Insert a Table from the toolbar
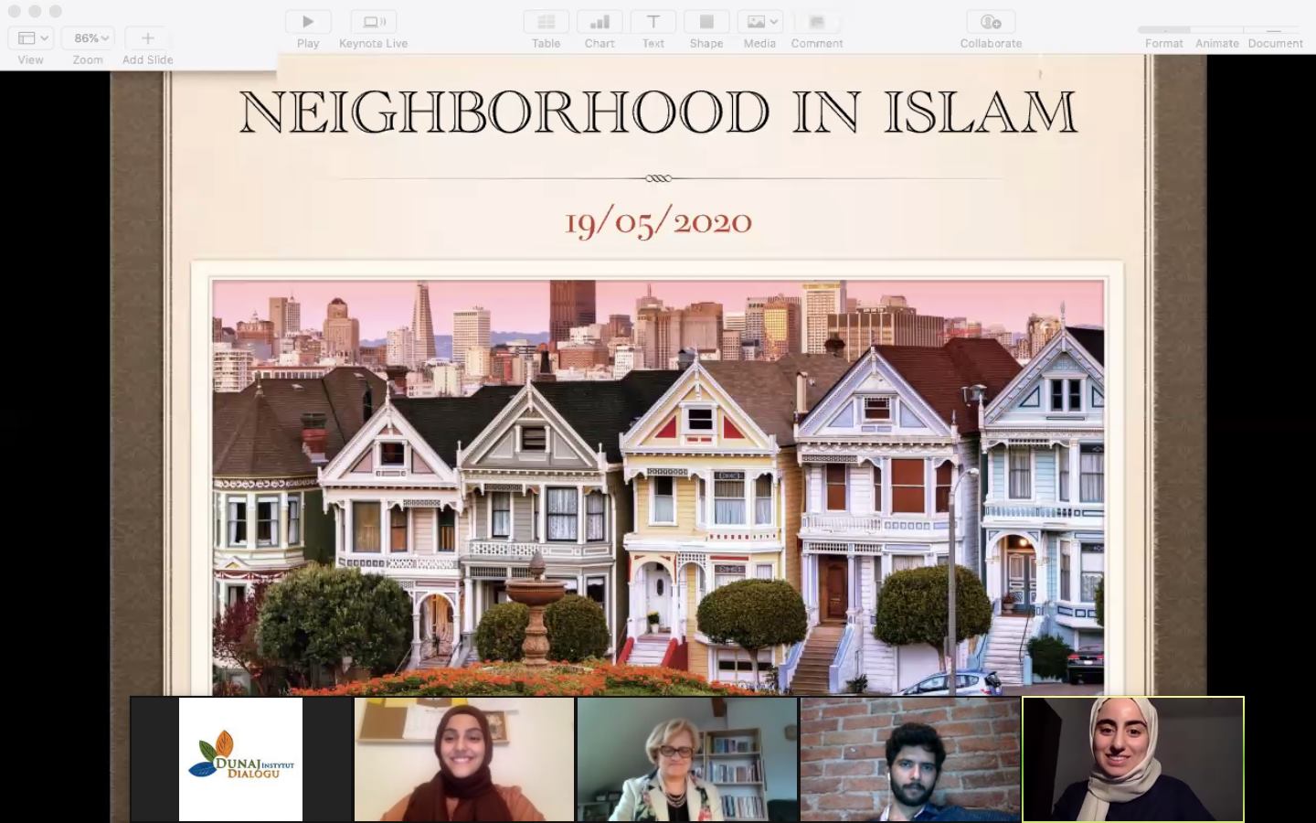The image size is (1316, 823). [x=547, y=22]
